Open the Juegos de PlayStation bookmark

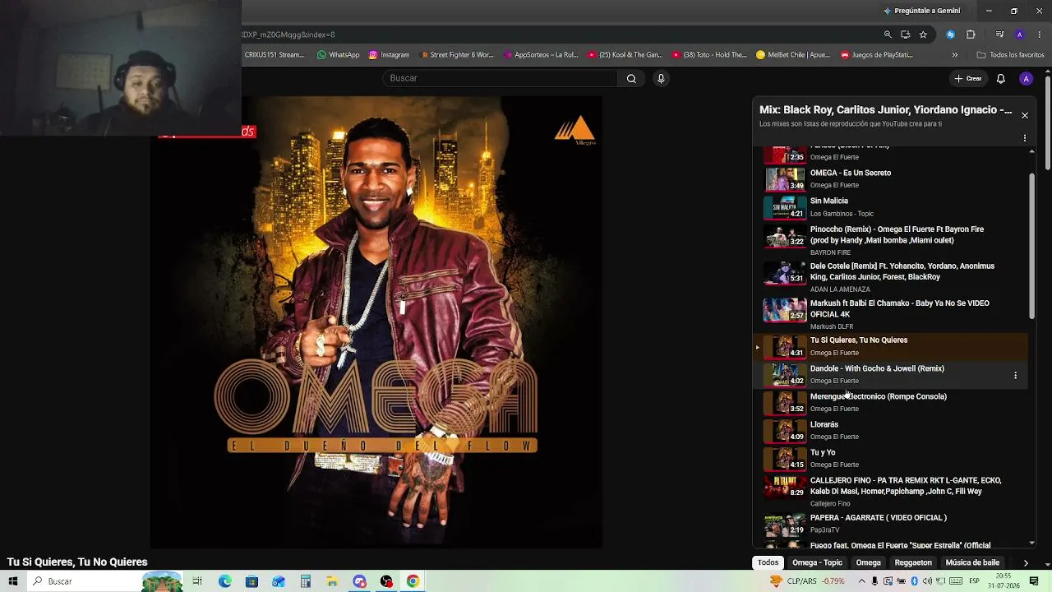click(876, 55)
